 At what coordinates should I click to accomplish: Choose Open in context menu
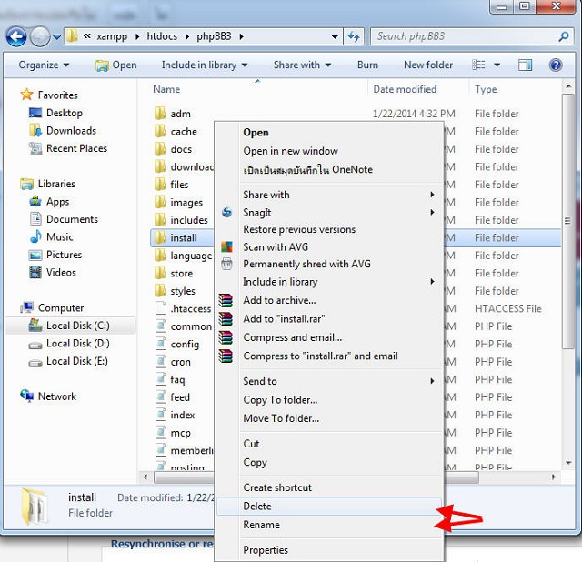point(256,133)
